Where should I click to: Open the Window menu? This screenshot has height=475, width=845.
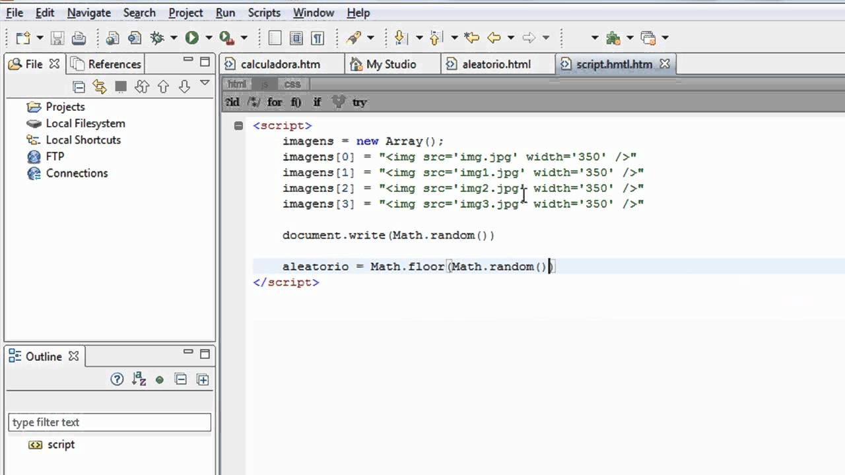(314, 13)
